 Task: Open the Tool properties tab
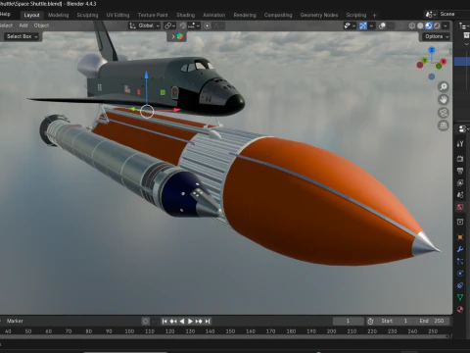460,144
